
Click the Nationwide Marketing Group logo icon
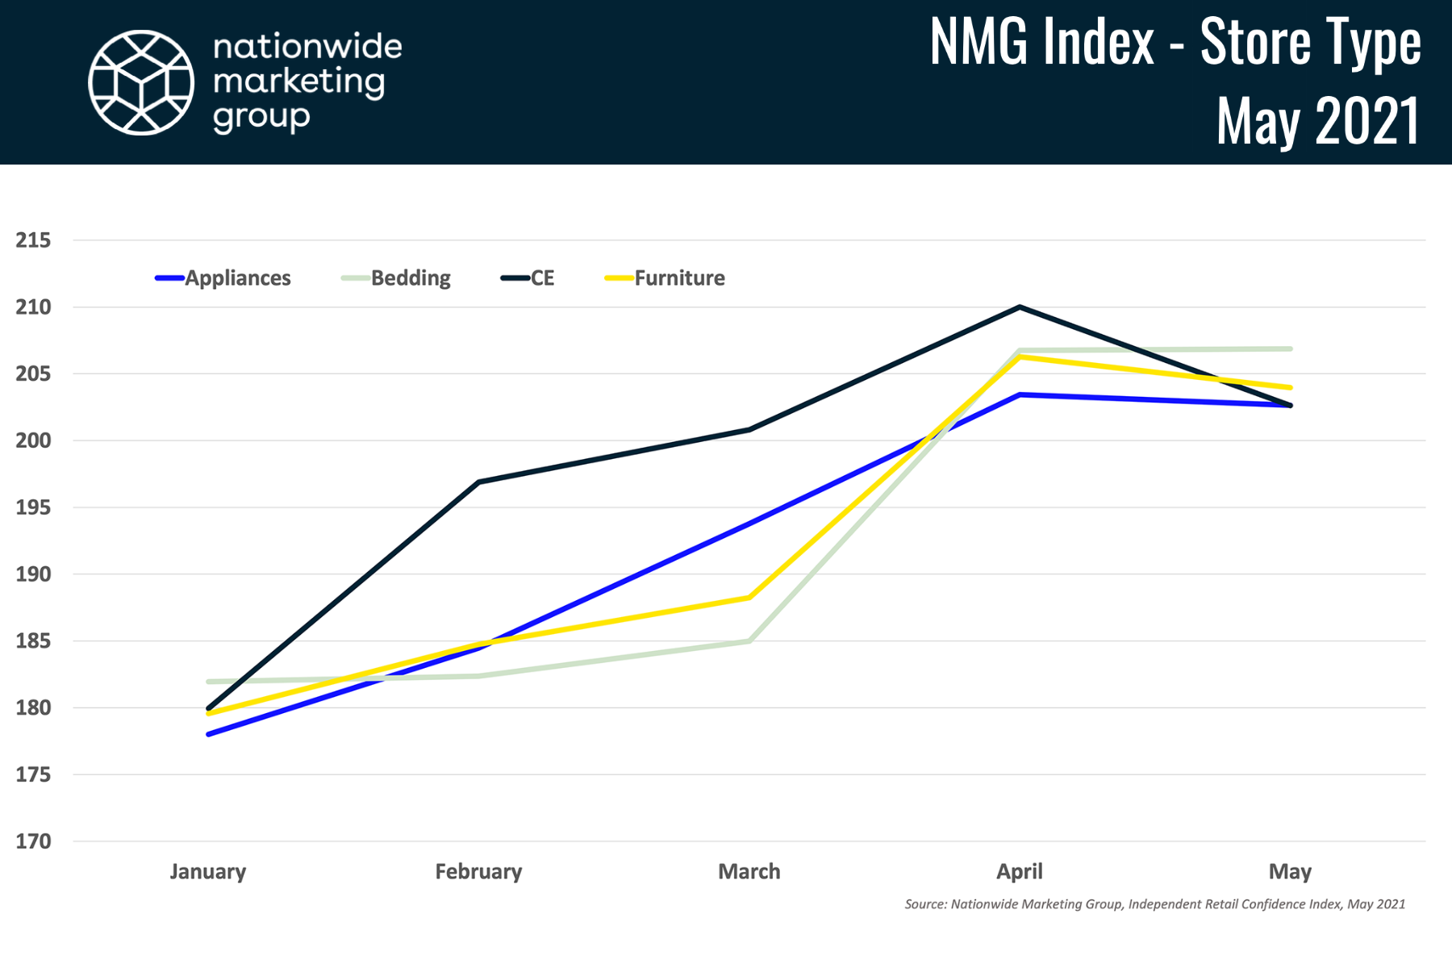[x=141, y=82]
